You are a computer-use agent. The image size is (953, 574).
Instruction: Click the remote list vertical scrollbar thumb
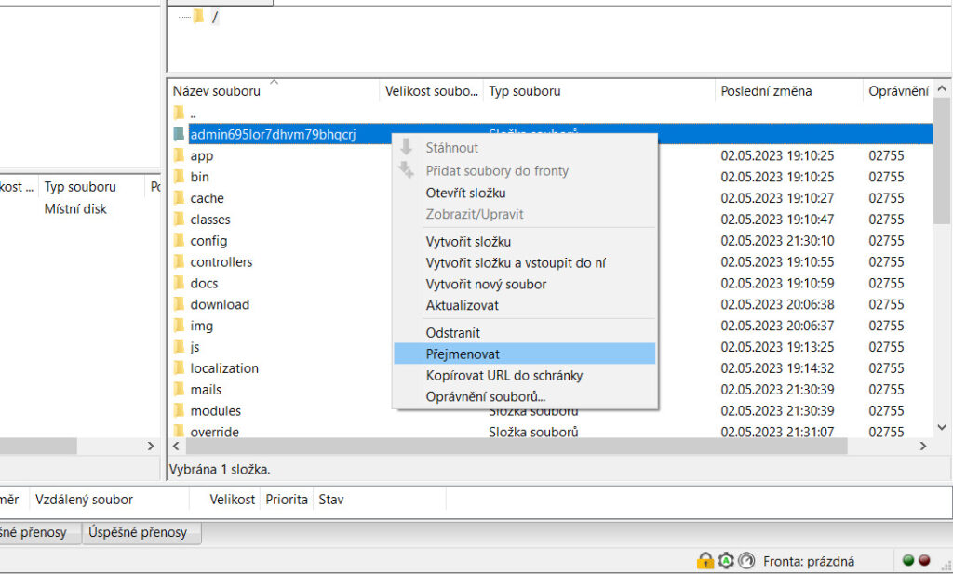[942, 160]
